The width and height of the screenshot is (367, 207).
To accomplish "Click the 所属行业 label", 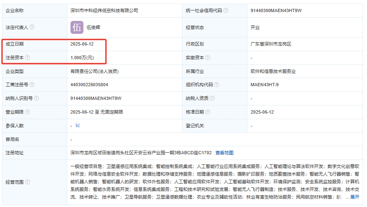I will (x=195, y=71).
